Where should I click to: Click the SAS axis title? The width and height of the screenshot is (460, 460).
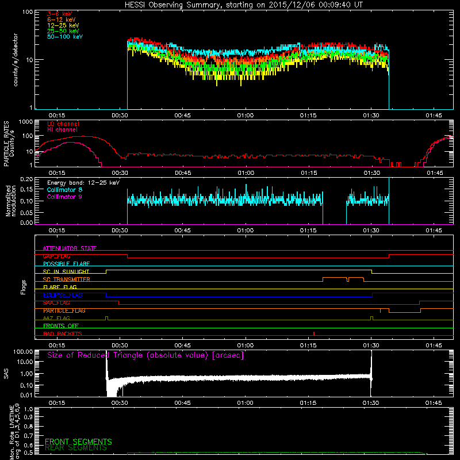6,374
